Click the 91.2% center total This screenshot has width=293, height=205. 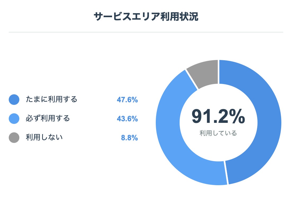pos(218,117)
